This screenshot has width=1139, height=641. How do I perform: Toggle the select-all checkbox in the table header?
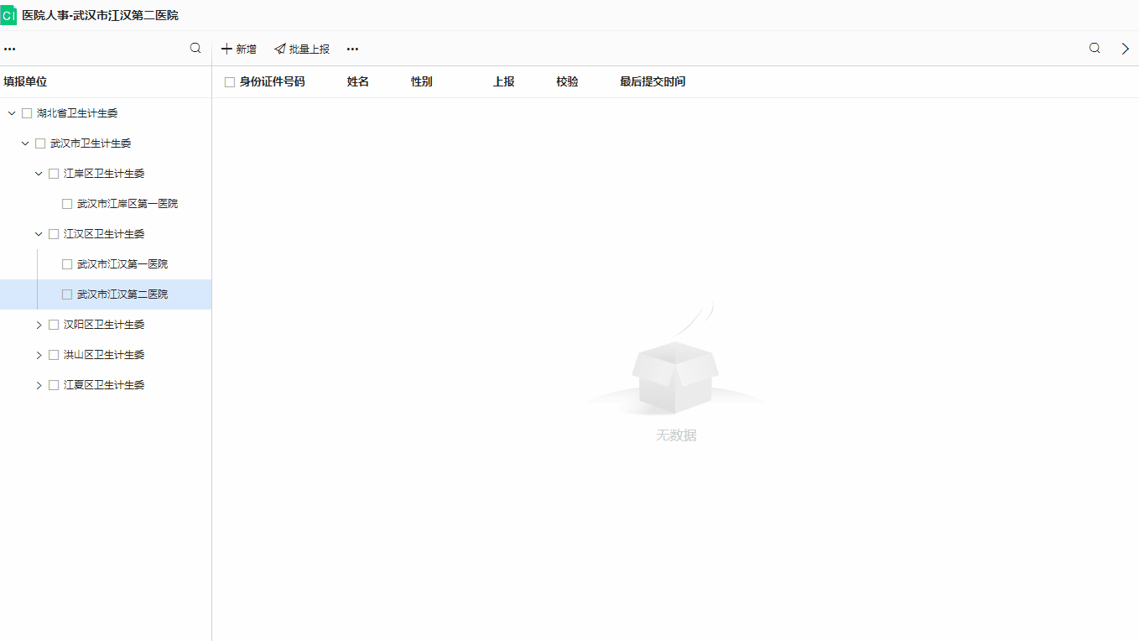point(229,81)
